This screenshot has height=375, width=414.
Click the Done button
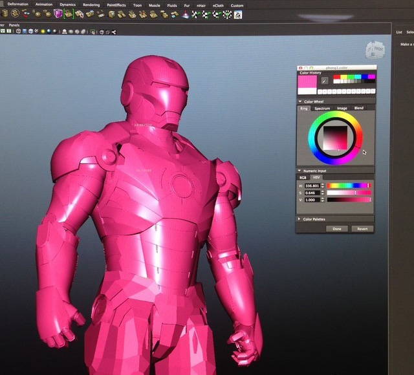coord(337,229)
